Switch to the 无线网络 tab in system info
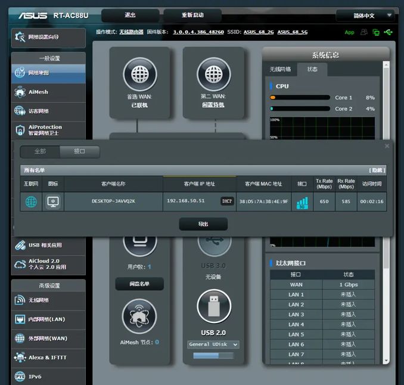Image resolution: width=404 pixels, height=385 pixels. click(280, 69)
